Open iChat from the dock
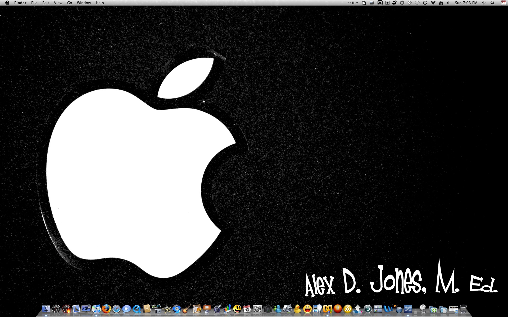The height and width of the screenshot is (317, 508). tap(126, 309)
